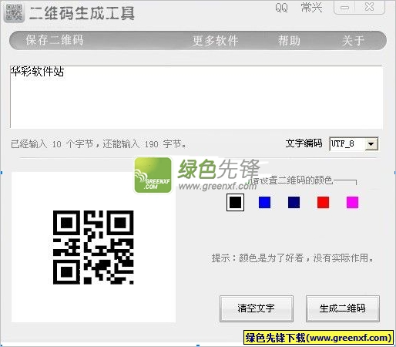Click the 清空文字 button
This screenshot has height=347, width=396.
coord(257,308)
